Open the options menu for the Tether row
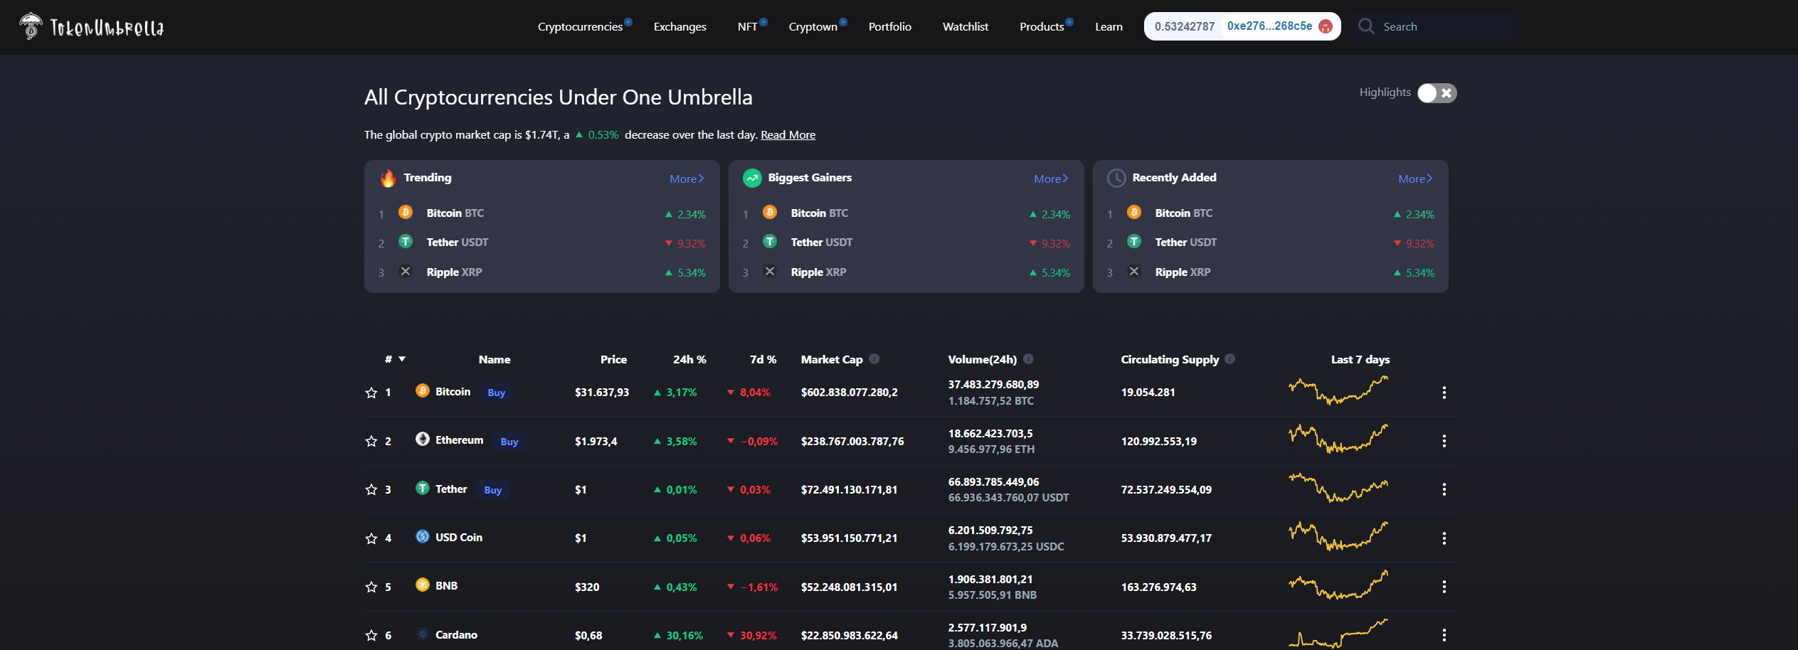This screenshot has height=650, width=1798. [1444, 489]
